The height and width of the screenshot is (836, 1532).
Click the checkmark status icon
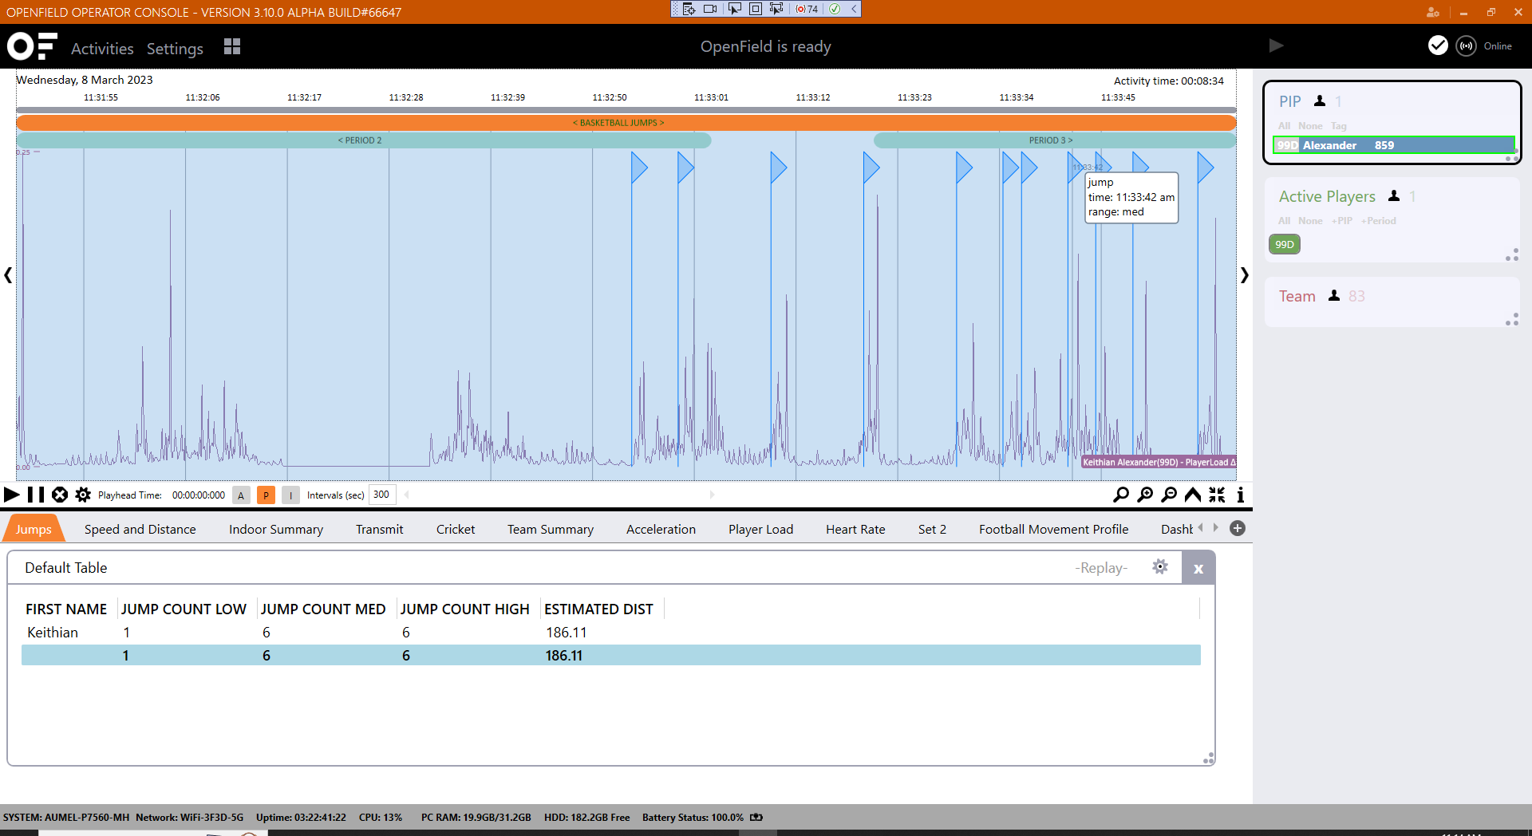1438,45
